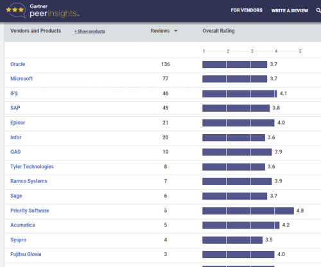Open the Infor vendor link
Screen dimensions: 321x267
click(x=16, y=137)
